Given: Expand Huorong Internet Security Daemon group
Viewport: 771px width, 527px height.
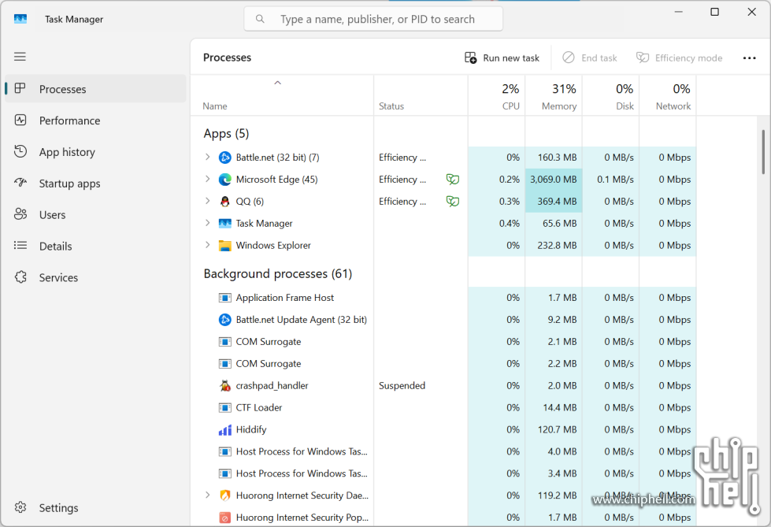Looking at the screenshot, I should (207, 495).
